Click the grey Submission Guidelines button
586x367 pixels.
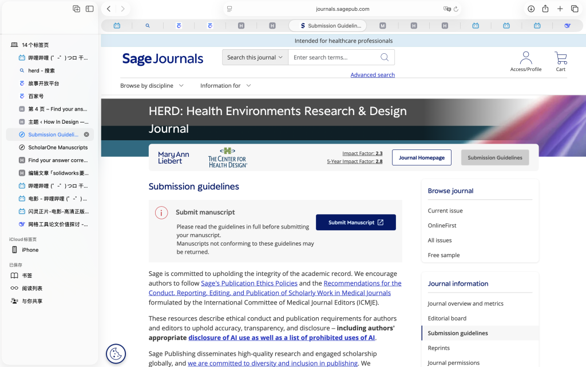495,157
